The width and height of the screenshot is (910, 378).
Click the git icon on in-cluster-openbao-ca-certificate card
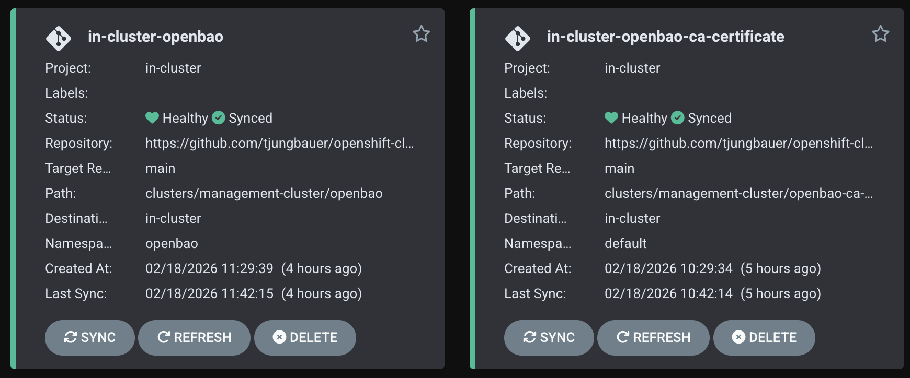click(x=518, y=38)
